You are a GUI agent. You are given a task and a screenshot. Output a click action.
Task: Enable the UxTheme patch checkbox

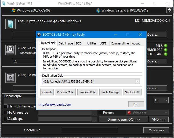[x=6, y=106]
